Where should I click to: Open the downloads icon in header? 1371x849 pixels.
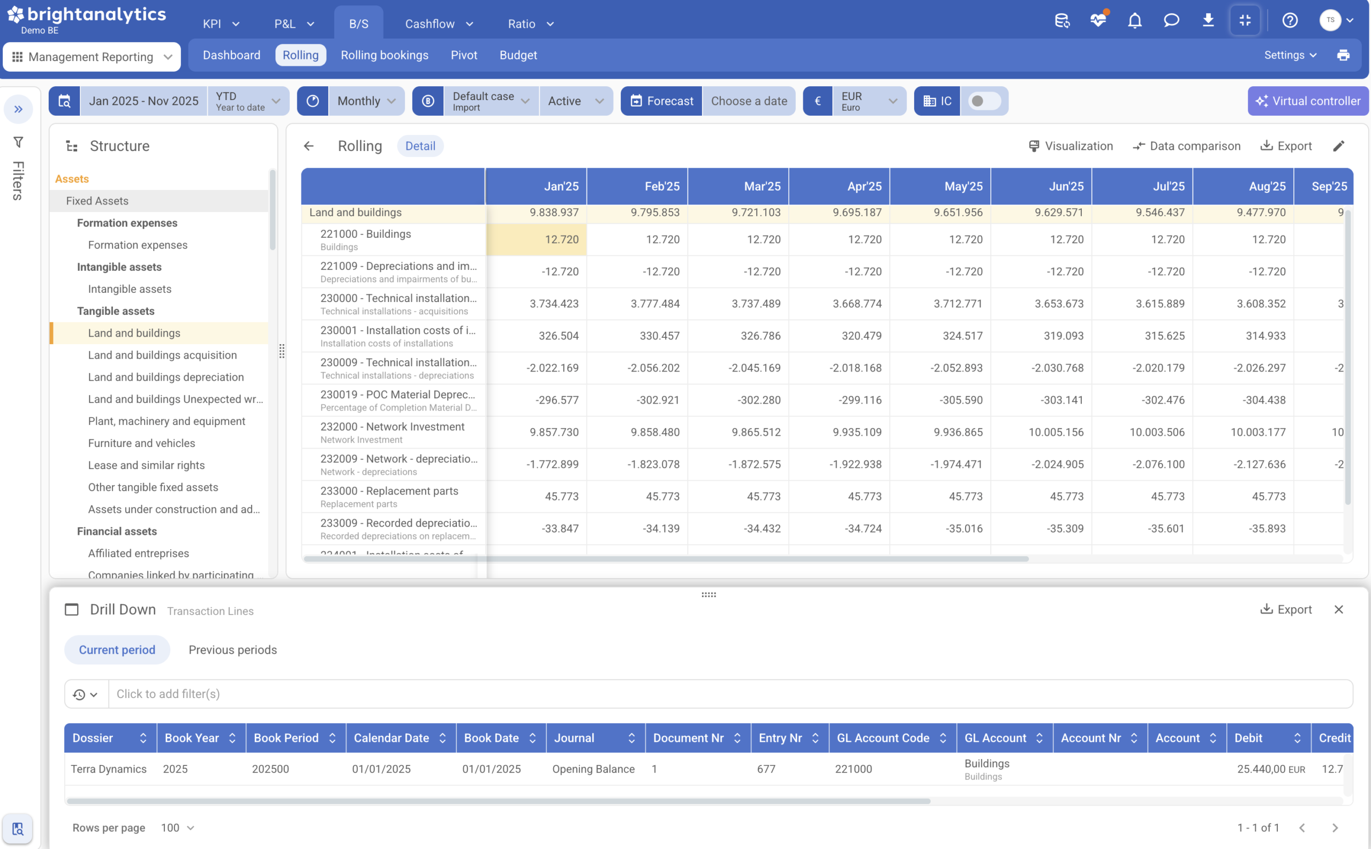1208,21
